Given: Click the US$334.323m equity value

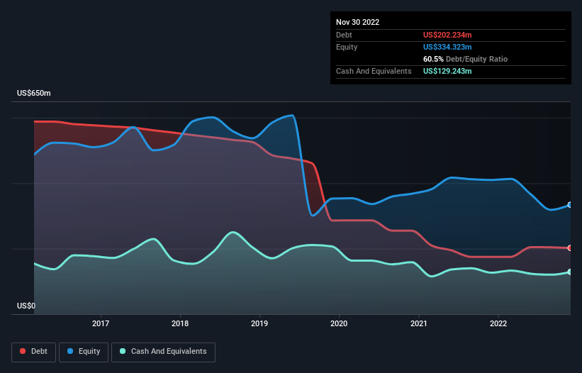Looking at the screenshot, I should [x=447, y=47].
